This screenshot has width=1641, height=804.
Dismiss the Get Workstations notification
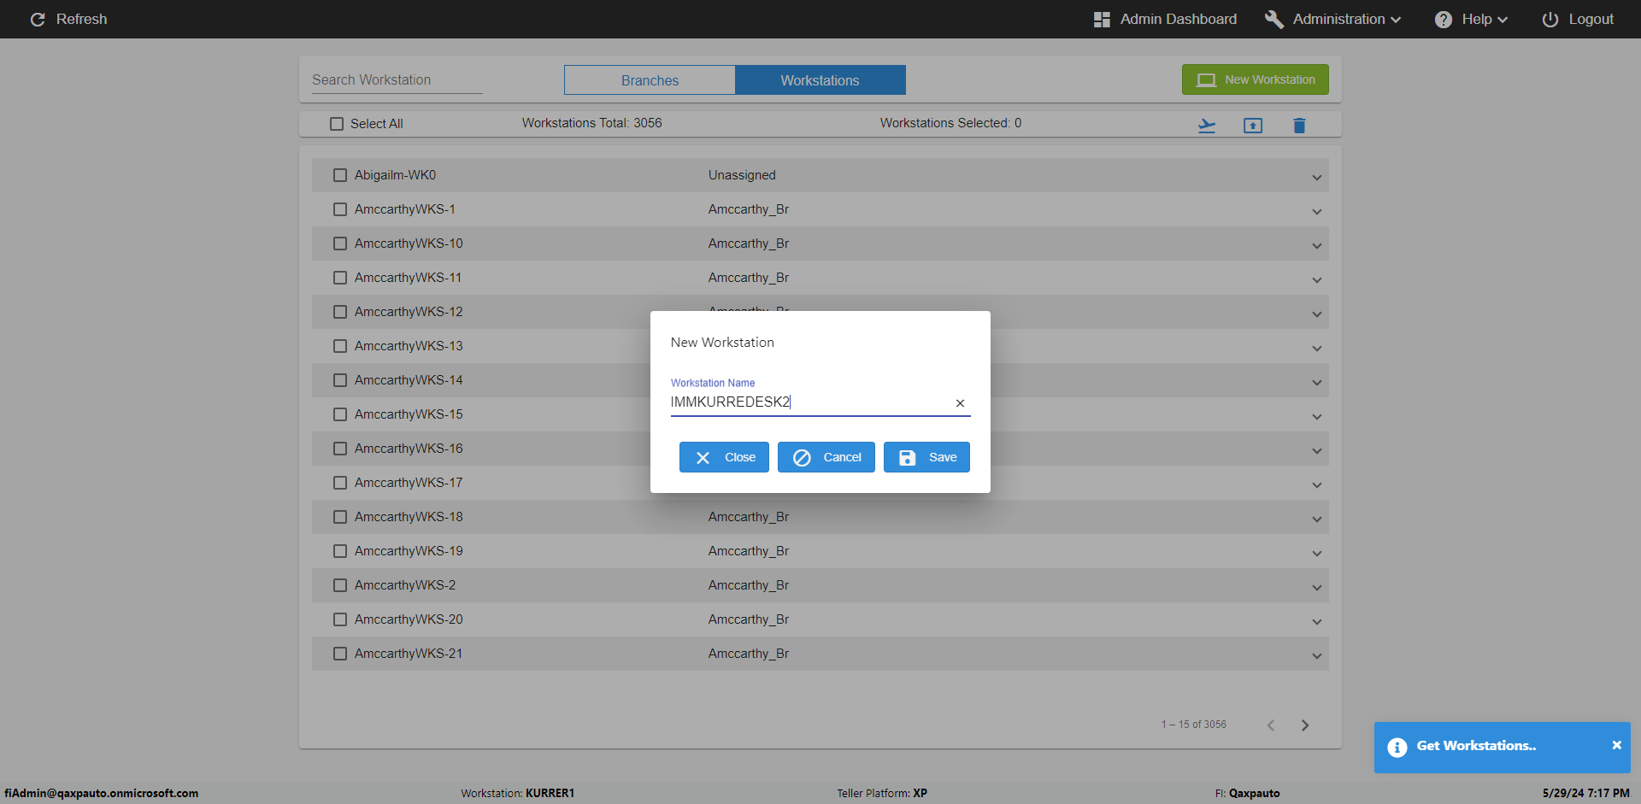point(1616,745)
